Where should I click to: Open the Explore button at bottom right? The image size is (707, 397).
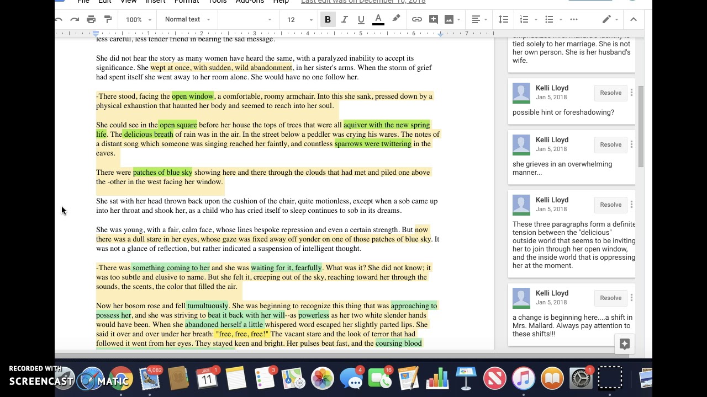(x=625, y=344)
